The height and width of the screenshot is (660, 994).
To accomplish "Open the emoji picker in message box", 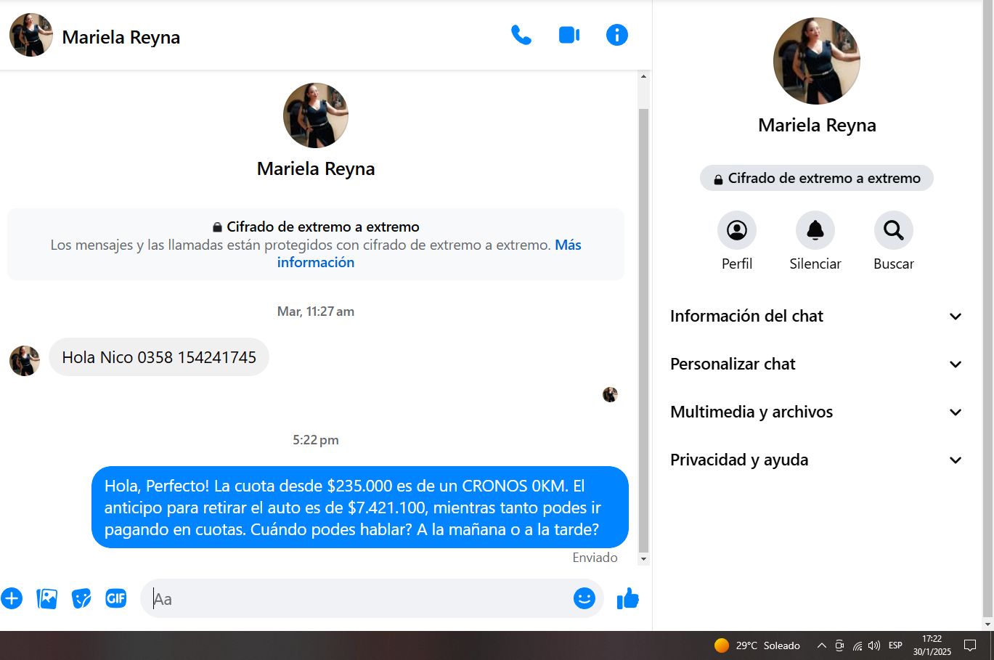I will click(584, 598).
